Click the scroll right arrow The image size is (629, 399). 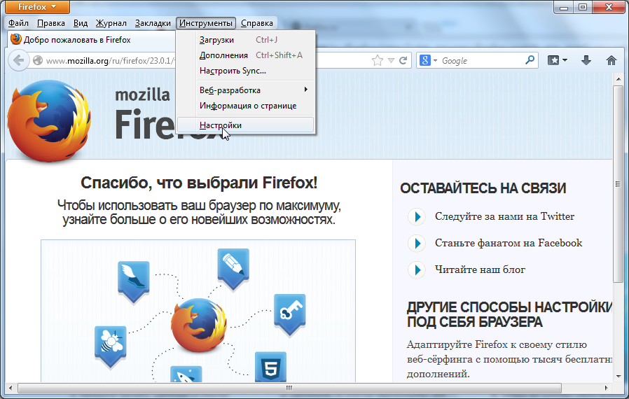click(606, 388)
